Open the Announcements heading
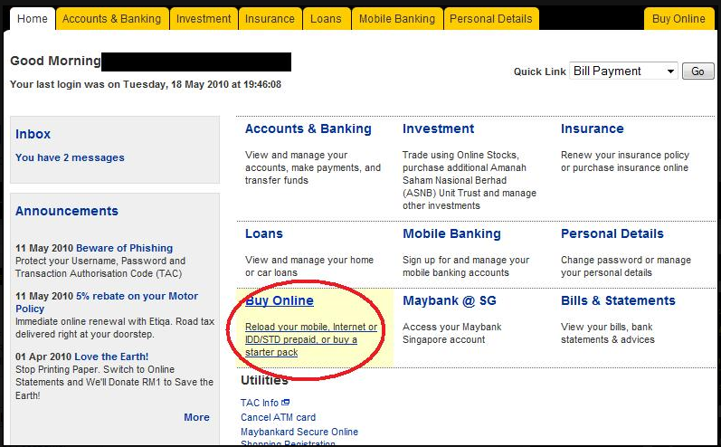The width and height of the screenshot is (721, 447). [67, 211]
